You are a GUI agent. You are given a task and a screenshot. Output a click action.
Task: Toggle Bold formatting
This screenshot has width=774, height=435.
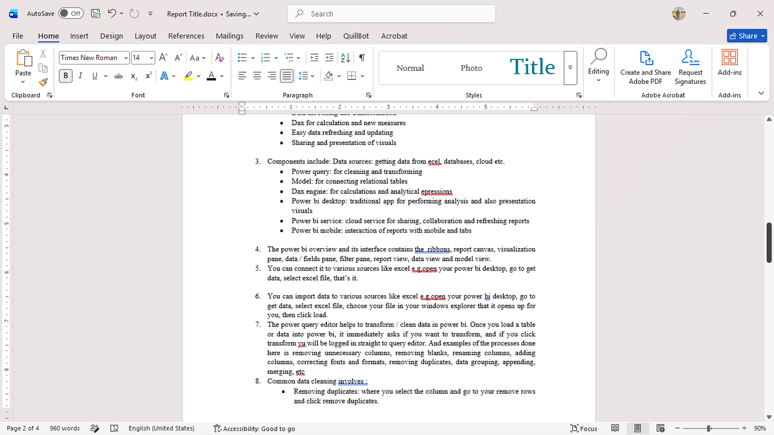[66, 76]
